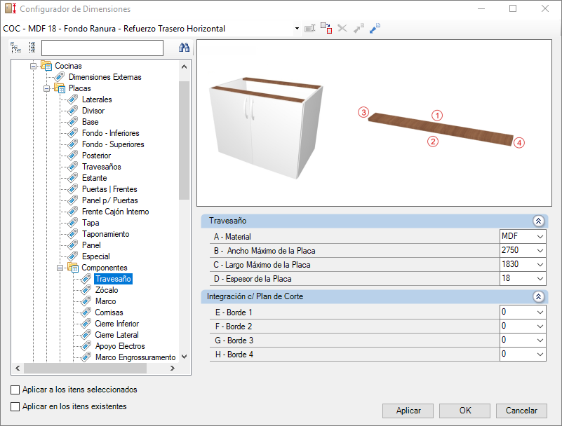The width and height of the screenshot is (562, 426).
Task: Click the tree vertical scrollbar up arrow
Action: (x=185, y=67)
